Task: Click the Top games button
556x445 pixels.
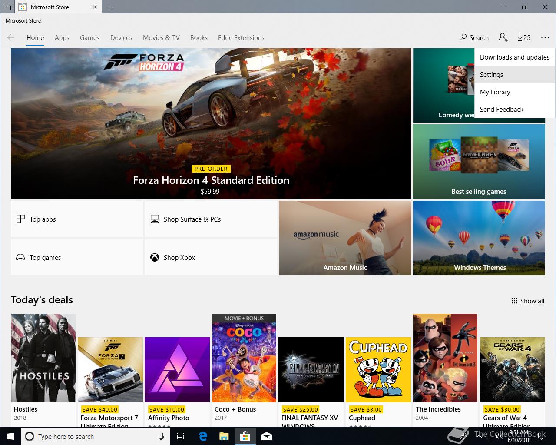Action: tap(77, 257)
